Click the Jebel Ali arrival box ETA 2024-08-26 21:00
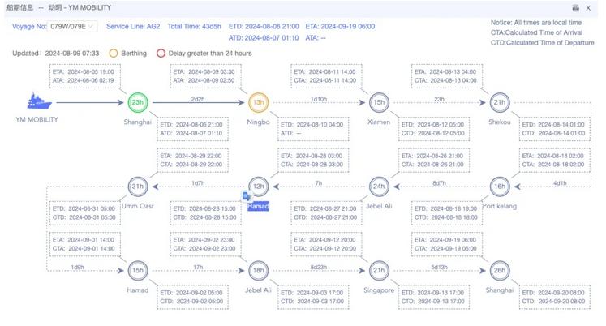This screenshot has width=606, height=326. click(x=434, y=161)
